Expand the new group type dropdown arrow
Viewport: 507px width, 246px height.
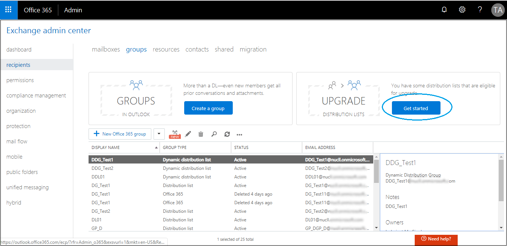[159, 134]
